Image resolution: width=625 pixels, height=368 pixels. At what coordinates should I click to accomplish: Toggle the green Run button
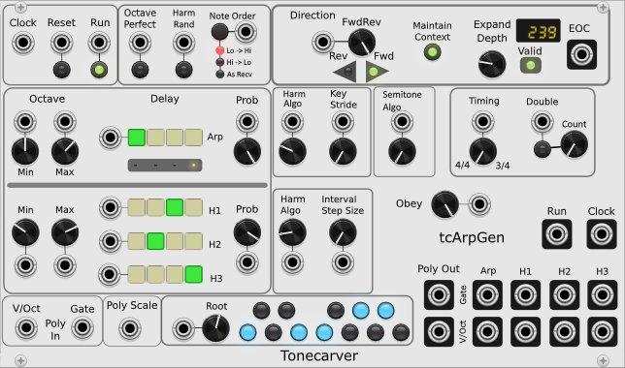[x=99, y=70]
